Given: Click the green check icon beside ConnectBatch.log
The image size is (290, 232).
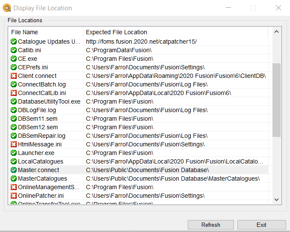Looking at the screenshot, I should coord(14,84).
